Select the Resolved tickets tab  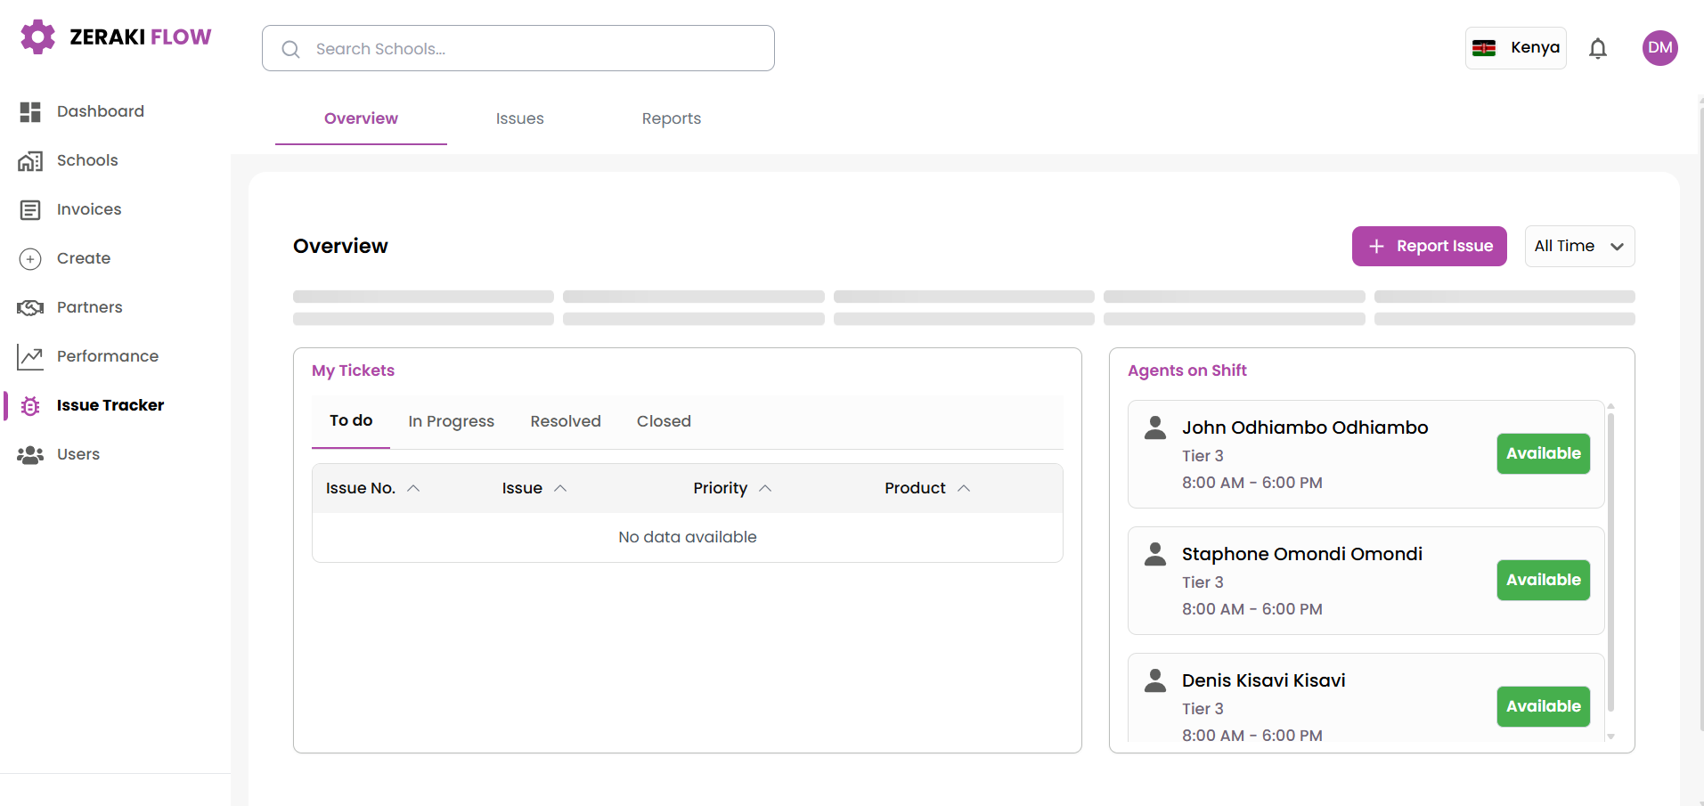pos(566,421)
